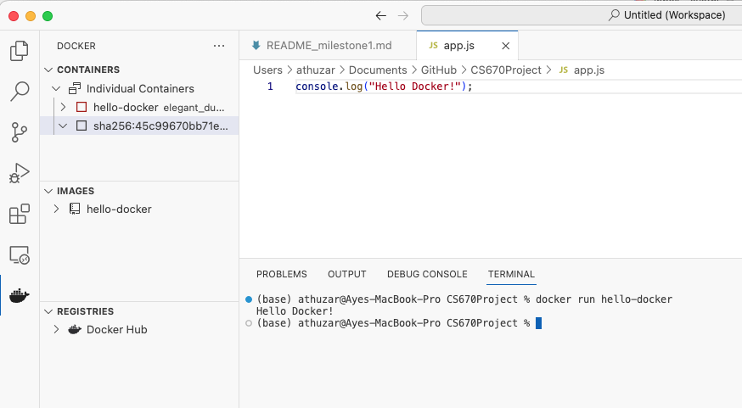Open the Remote Explorer view
The image size is (742, 408).
tap(19, 254)
